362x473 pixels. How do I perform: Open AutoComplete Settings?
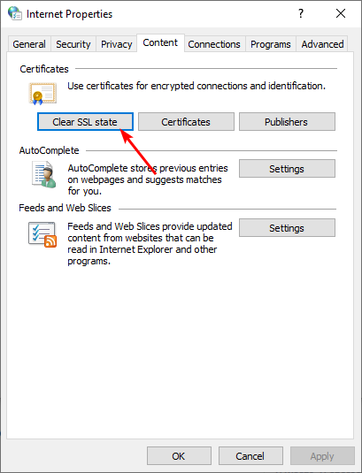[x=287, y=169]
